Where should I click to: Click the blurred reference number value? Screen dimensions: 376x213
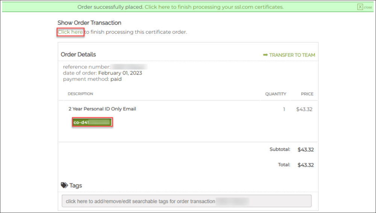tap(129, 67)
